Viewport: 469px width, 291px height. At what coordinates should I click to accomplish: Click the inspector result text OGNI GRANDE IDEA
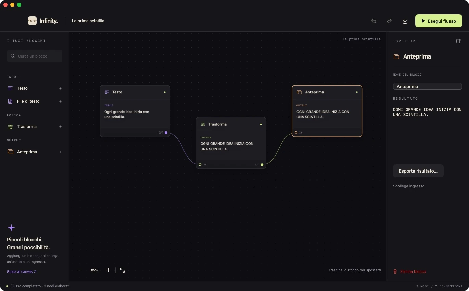(x=427, y=112)
